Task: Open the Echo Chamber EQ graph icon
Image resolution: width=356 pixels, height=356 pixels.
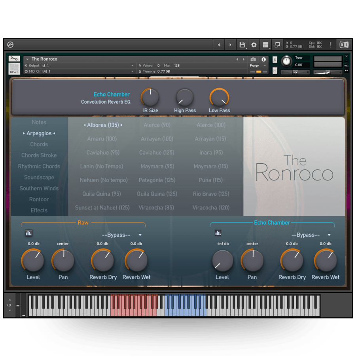Action: (218, 233)
